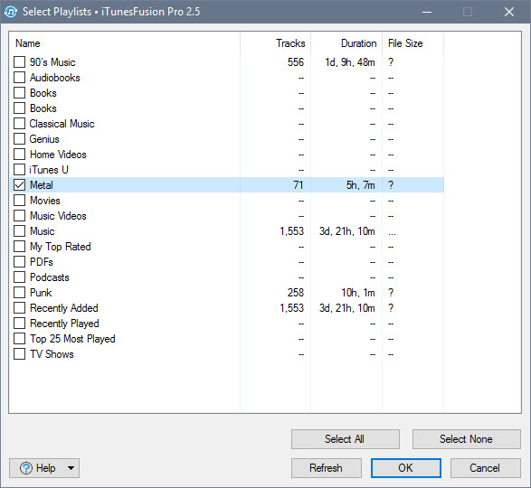This screenshot has width=531, height=488.
Task: Click the Movies playlist name
Action: pos(45,201)
